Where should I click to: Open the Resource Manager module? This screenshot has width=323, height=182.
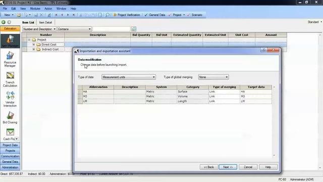(x=10, y=60)
